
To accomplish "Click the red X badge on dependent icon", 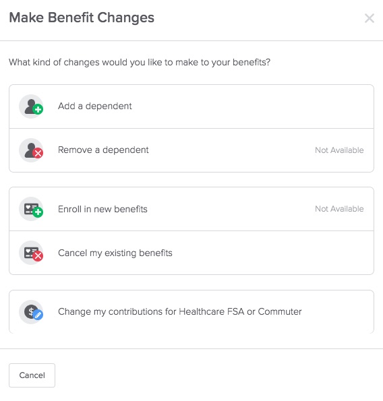I will tap(38, 154).
